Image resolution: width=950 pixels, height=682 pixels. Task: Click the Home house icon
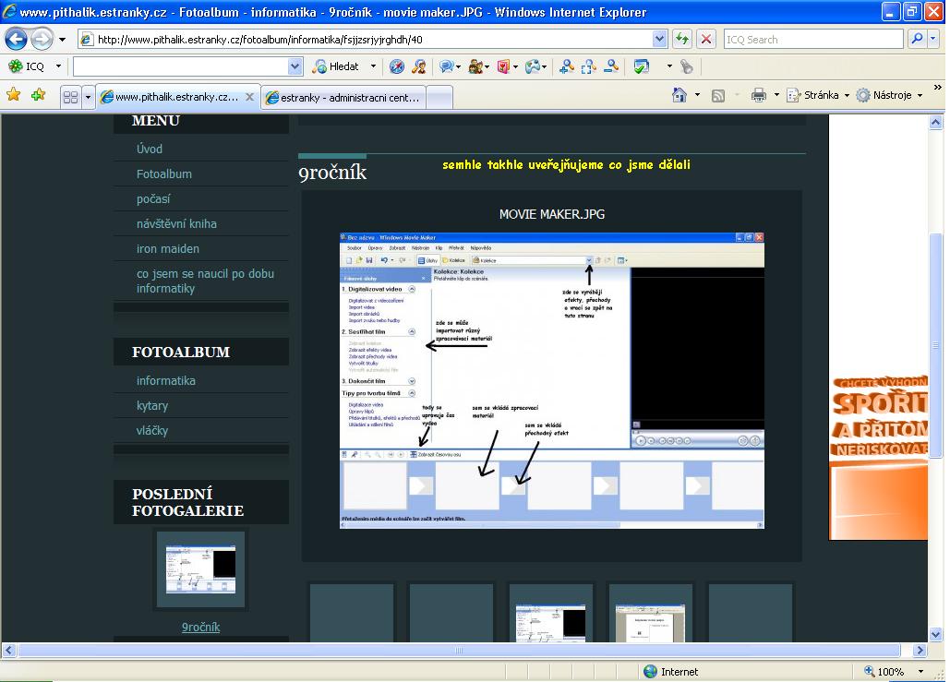[x=679, y=95]
